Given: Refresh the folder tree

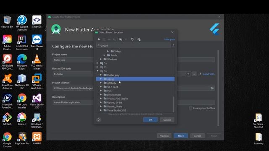Looking at the screenshot, I should (132, 39).
